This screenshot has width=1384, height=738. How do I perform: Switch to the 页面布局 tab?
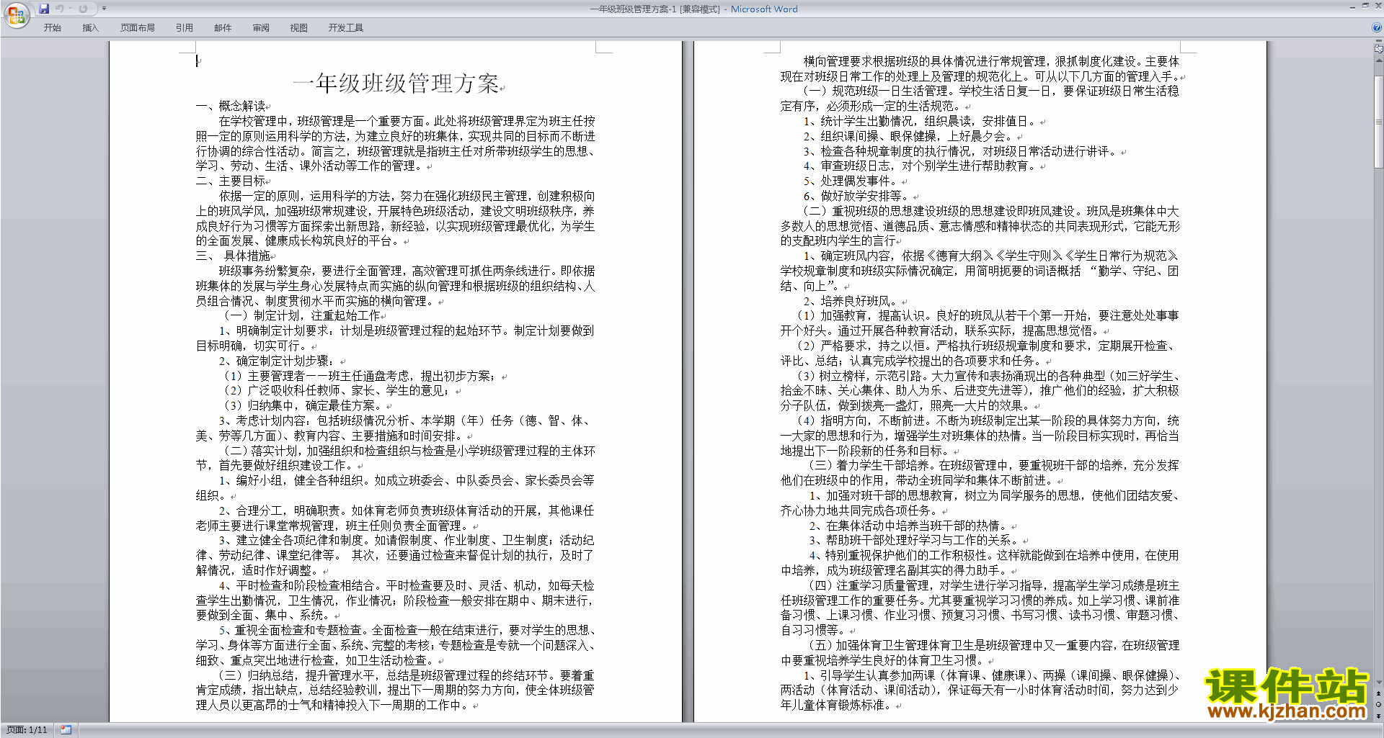click(x=138, y=27)
